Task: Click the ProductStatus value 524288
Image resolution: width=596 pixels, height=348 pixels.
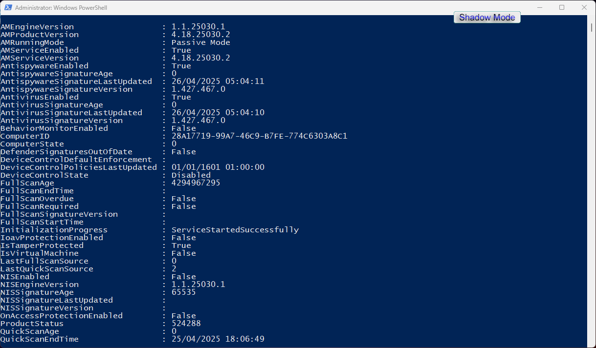Action: pyautogui.click(x=186, y=324)
